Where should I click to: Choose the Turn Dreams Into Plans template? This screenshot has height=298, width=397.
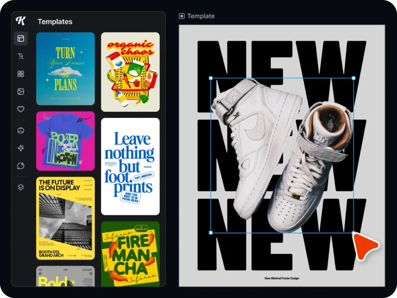65,69
